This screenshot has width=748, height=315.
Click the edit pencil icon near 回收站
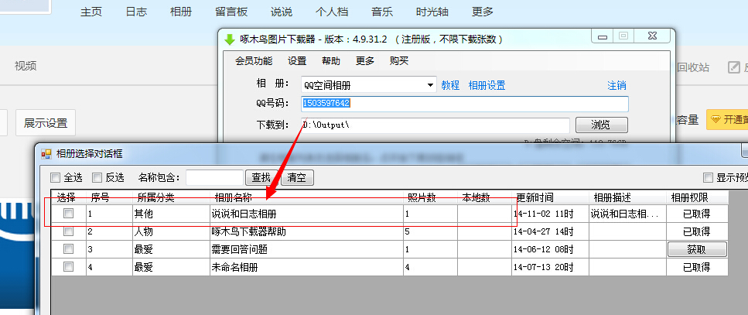(733, 67)
